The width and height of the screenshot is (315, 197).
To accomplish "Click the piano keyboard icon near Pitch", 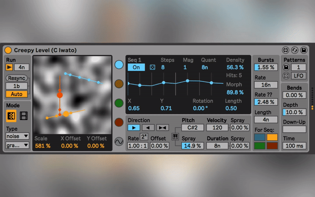I will 175,137.
